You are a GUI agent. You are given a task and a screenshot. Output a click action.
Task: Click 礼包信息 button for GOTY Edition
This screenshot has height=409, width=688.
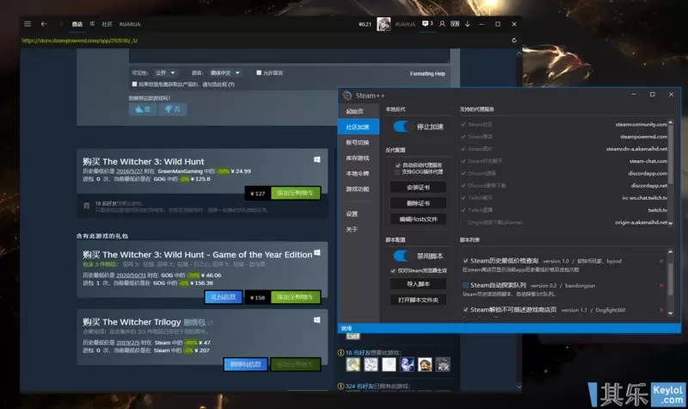(x=224, y=297)
